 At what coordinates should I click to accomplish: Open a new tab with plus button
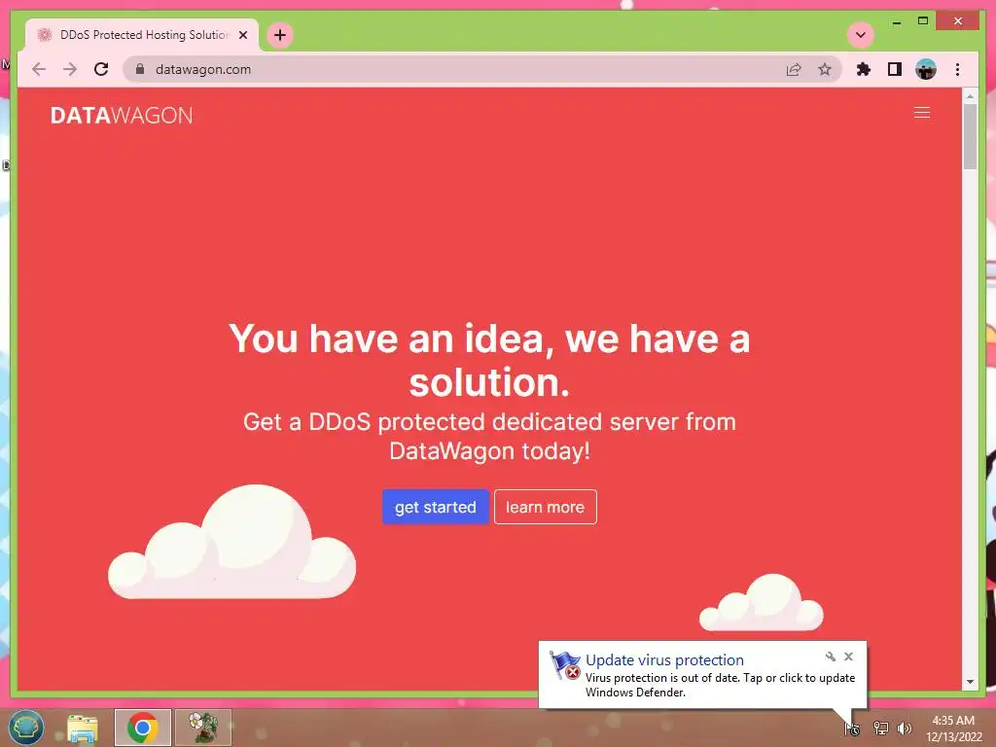pos(280,35)
